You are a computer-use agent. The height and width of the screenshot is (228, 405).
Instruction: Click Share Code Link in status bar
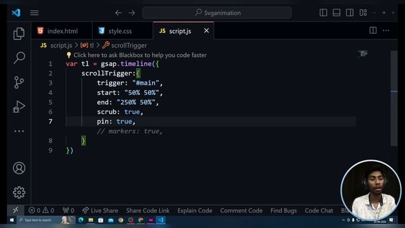pos(147,210)
